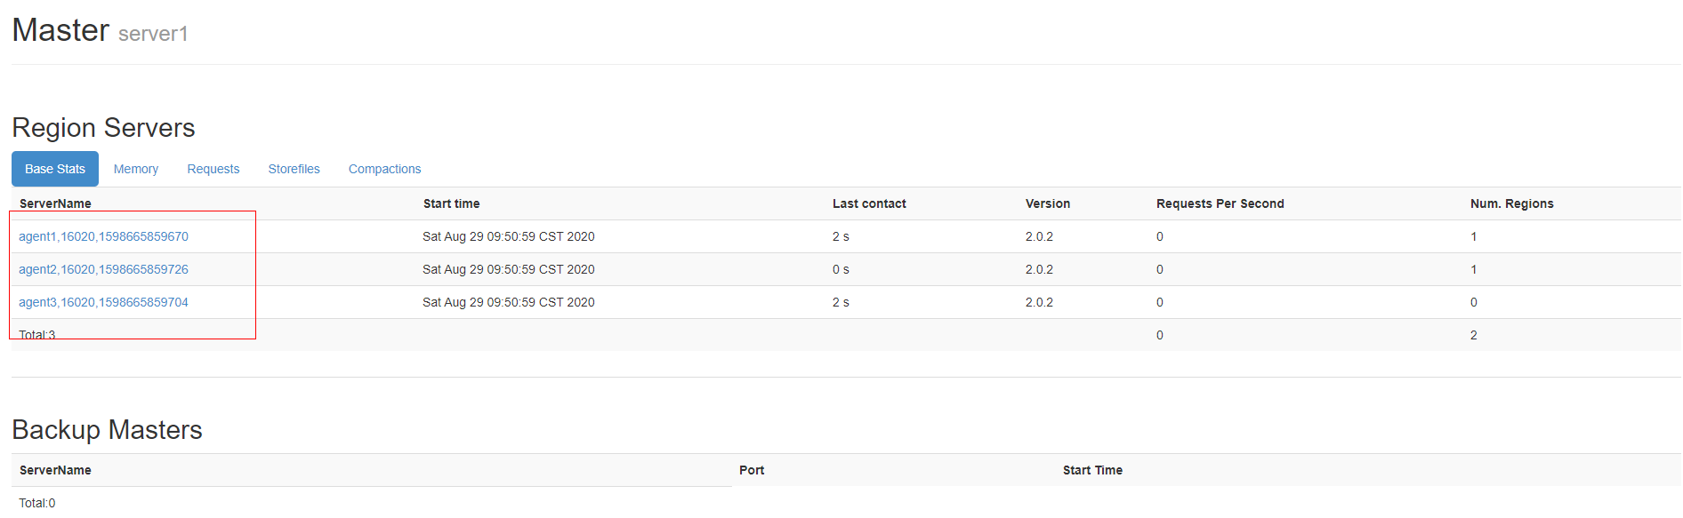Click the Last contact column header
The image size is (1683, 518).
[x=869, y=203]
